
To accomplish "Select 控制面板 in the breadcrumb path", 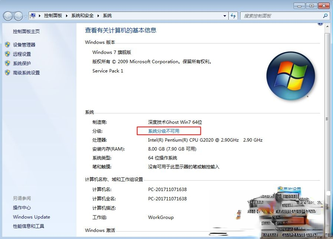I will click(53, 16).
